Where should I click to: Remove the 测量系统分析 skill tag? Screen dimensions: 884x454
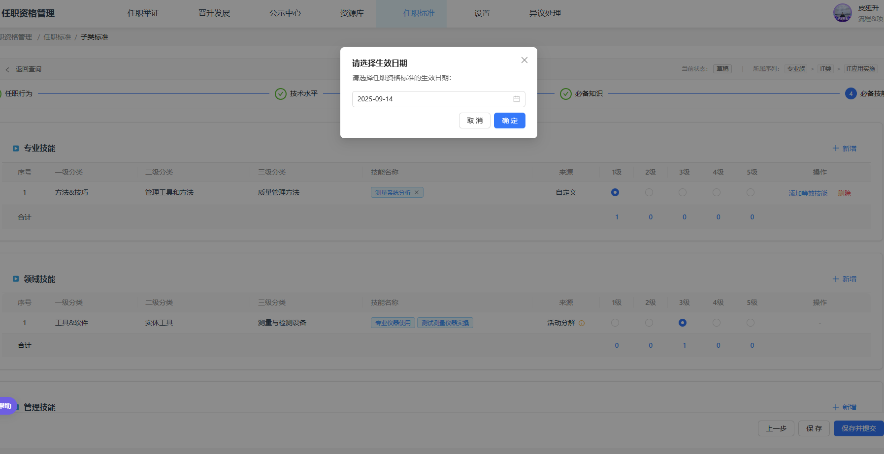[417, 193]
